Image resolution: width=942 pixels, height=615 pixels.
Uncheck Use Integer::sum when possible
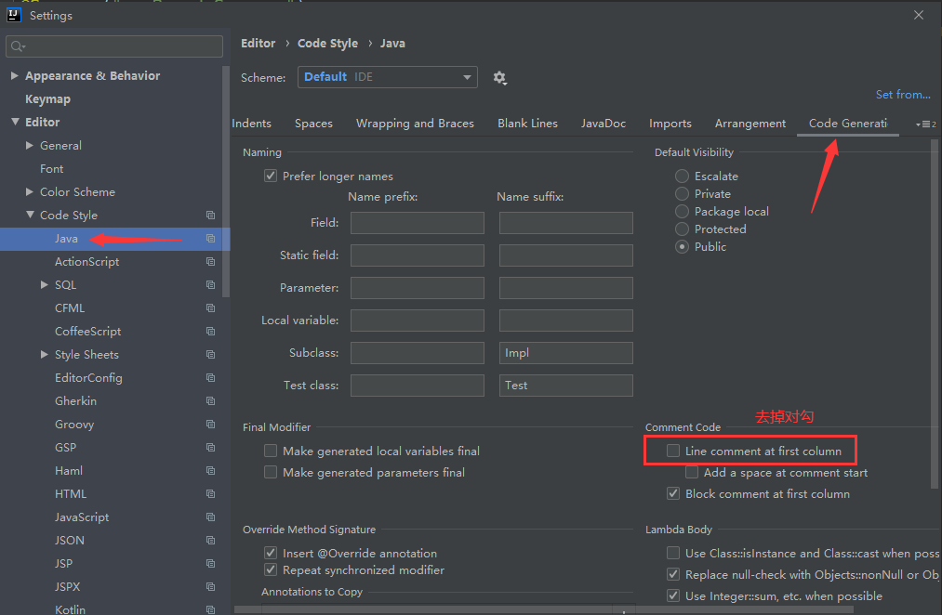pos(673,595)
